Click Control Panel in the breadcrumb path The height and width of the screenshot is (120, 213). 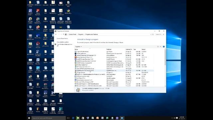(x=72, y=34)
